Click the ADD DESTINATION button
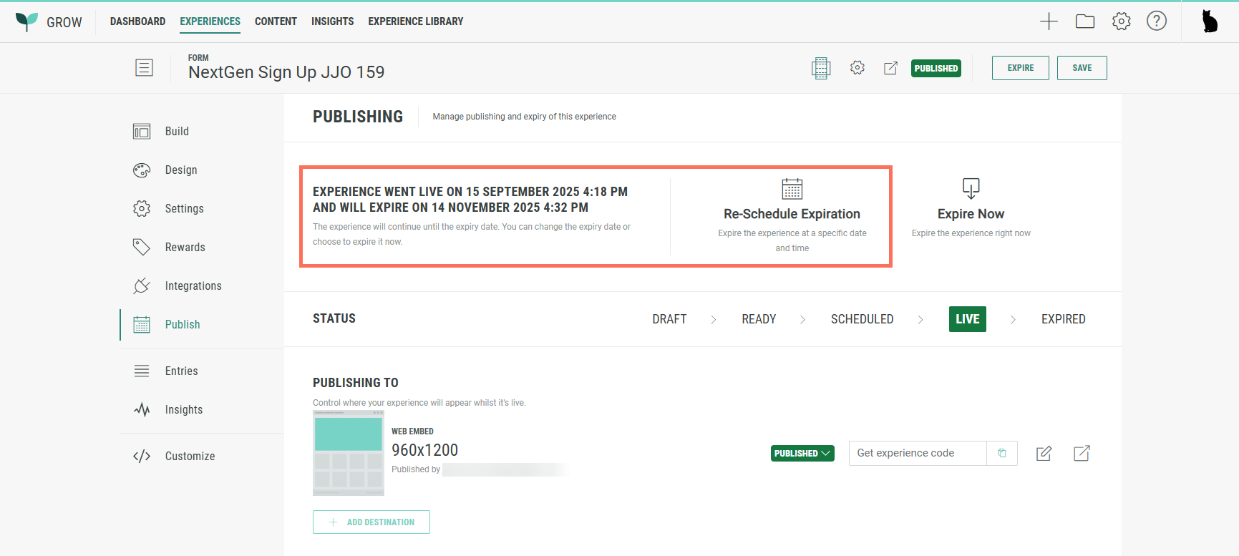This screenshot has width=1239, height=556. 371,522
